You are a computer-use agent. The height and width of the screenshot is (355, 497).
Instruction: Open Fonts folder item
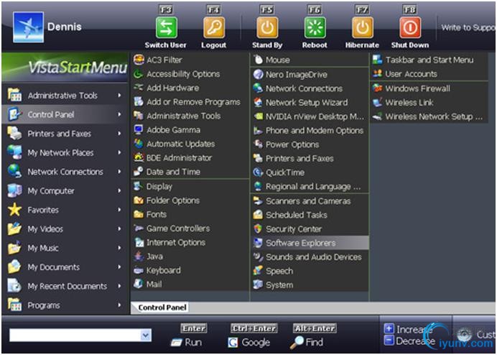(190, 214)
